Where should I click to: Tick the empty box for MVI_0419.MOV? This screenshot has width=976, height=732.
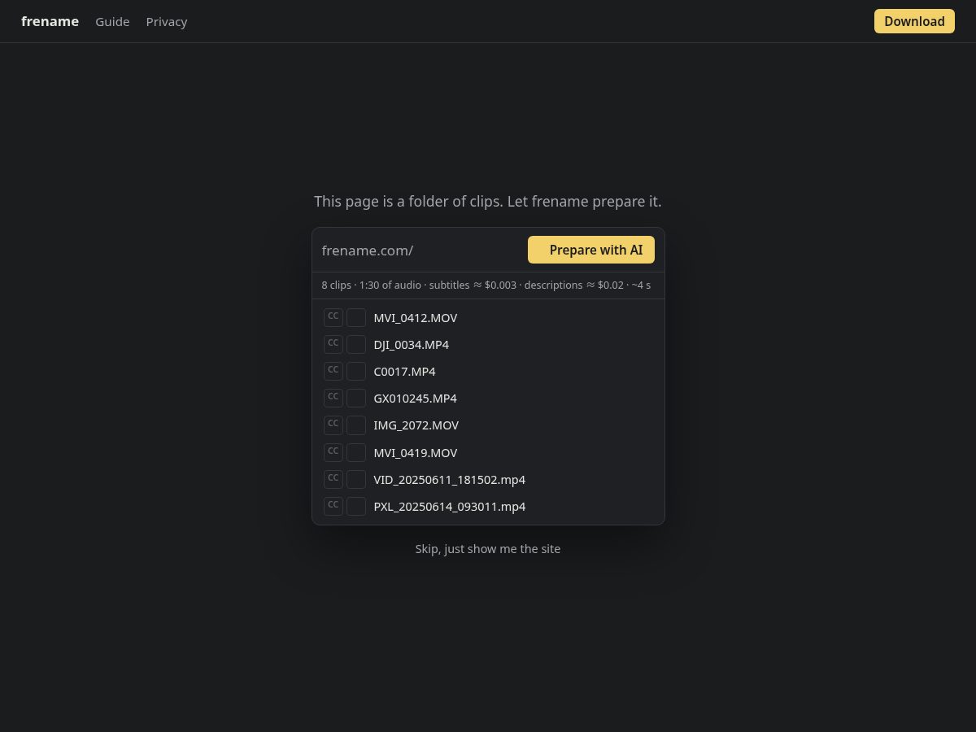(356, 452)
